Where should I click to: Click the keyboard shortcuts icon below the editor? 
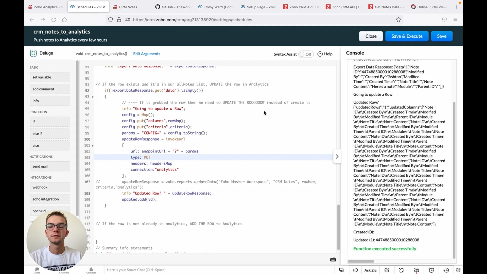coord(333,259)
